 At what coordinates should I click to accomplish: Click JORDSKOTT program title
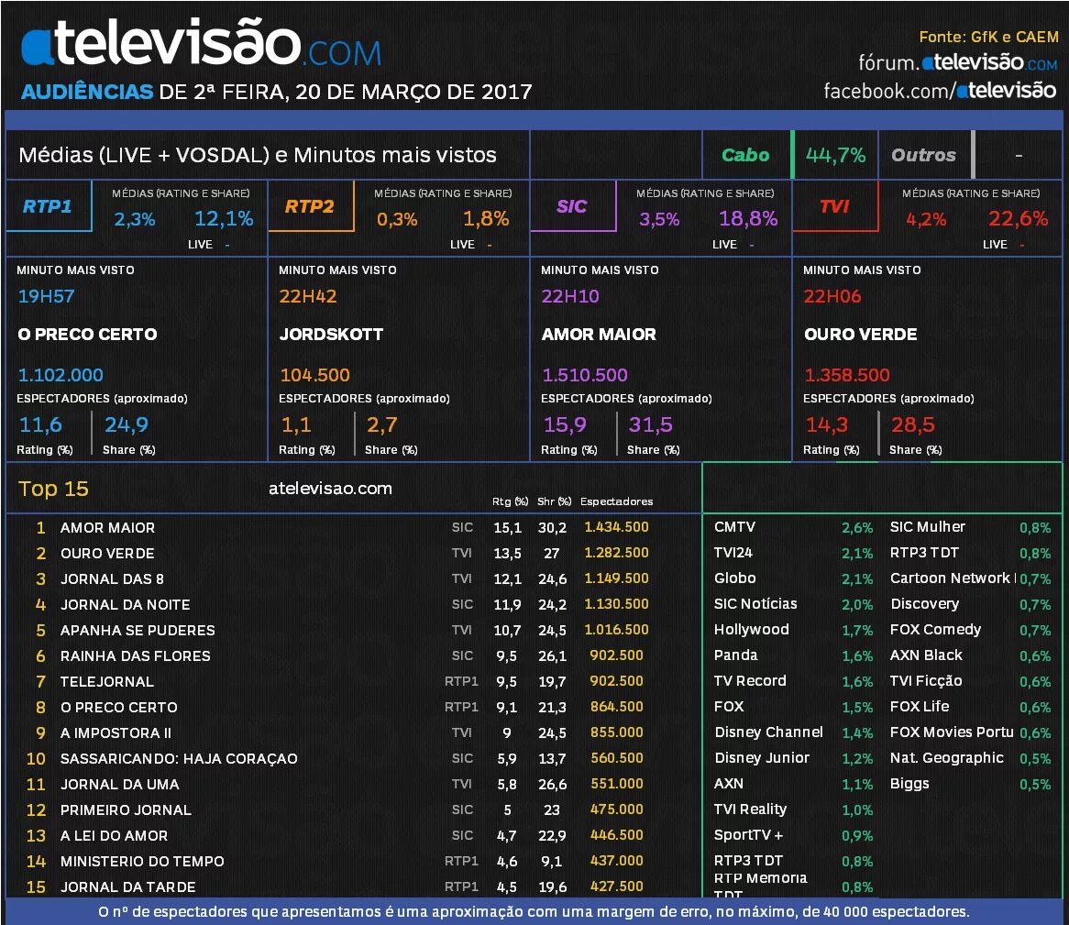(331, 335)
